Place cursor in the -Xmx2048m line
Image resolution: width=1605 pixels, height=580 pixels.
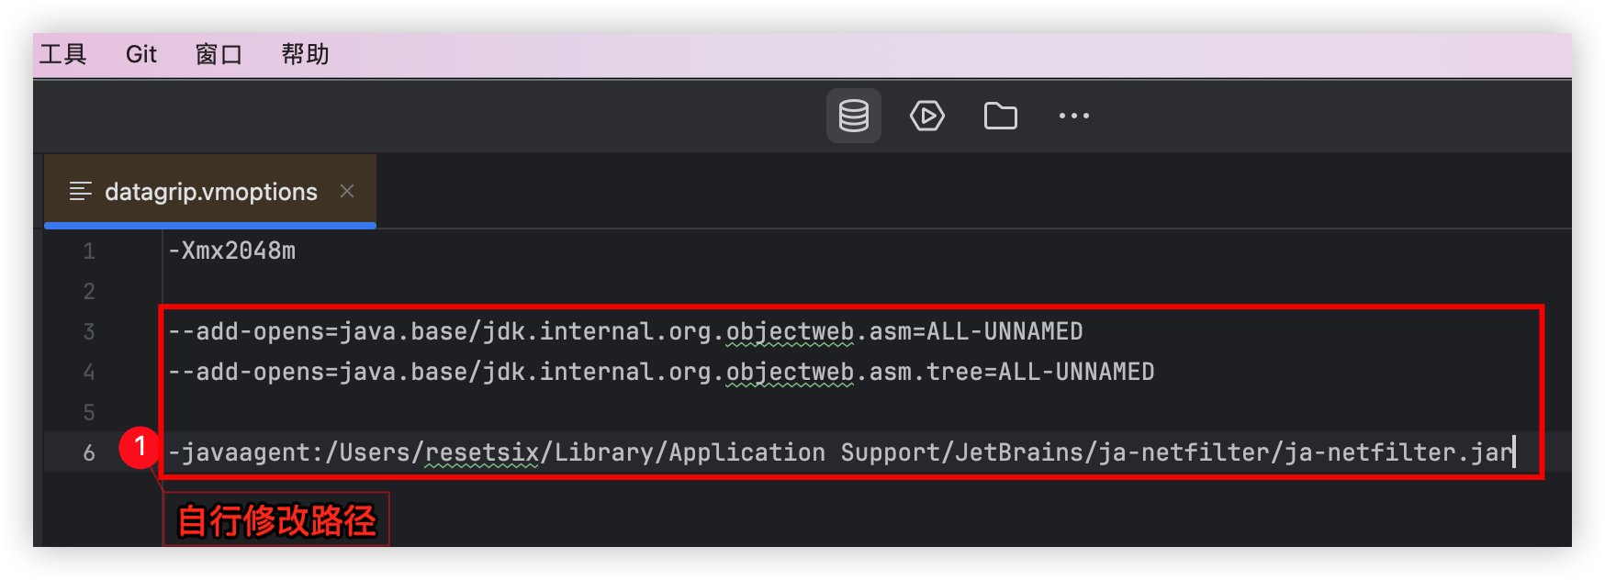(238, 251)
